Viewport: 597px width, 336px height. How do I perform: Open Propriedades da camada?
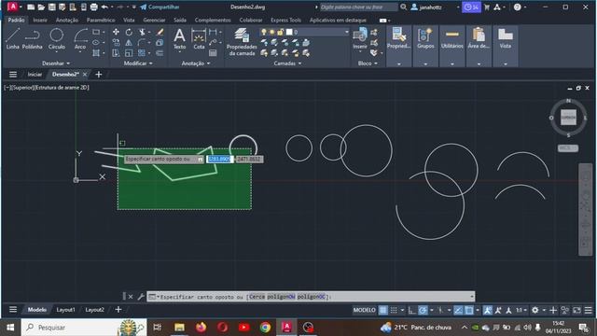coord(242,42)
